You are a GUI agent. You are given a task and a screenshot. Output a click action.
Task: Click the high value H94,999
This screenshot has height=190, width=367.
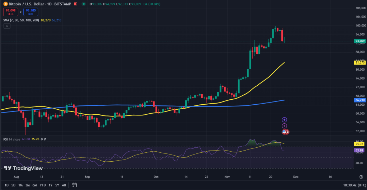[110, 4]
